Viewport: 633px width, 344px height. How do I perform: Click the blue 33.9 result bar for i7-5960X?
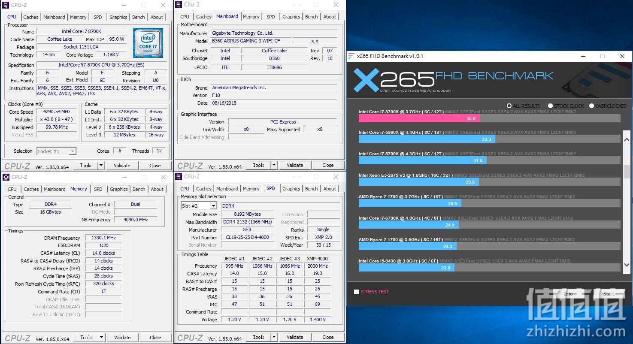pyautogui.click(x=427, y=139)
